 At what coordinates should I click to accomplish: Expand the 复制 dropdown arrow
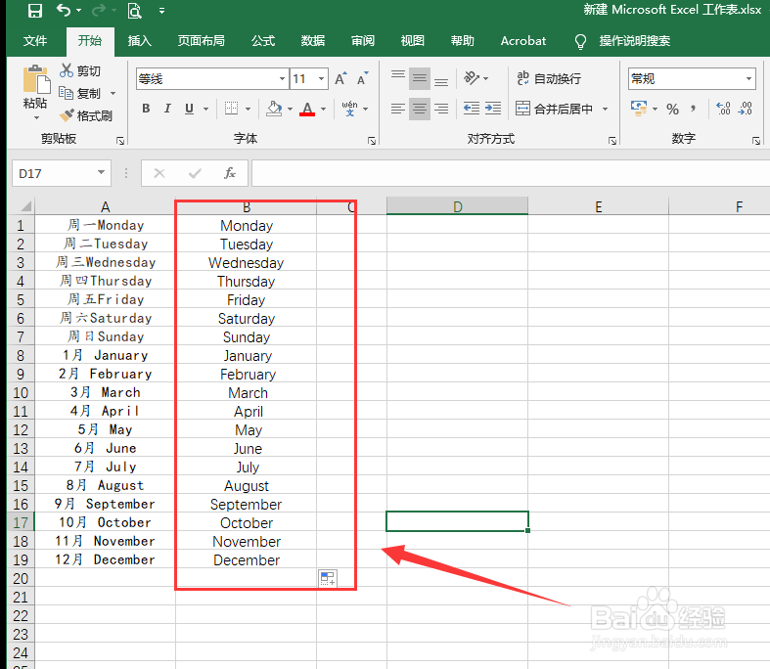pyautogui.click(x=113, y=93)
